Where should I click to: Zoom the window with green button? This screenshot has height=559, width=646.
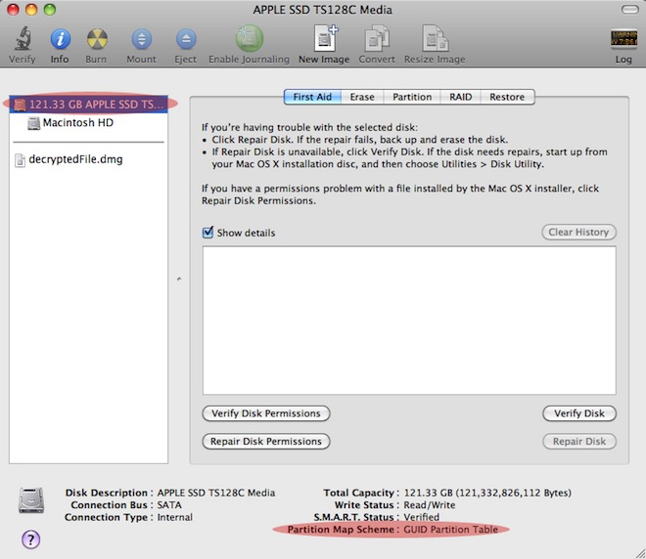pos(50,10)
